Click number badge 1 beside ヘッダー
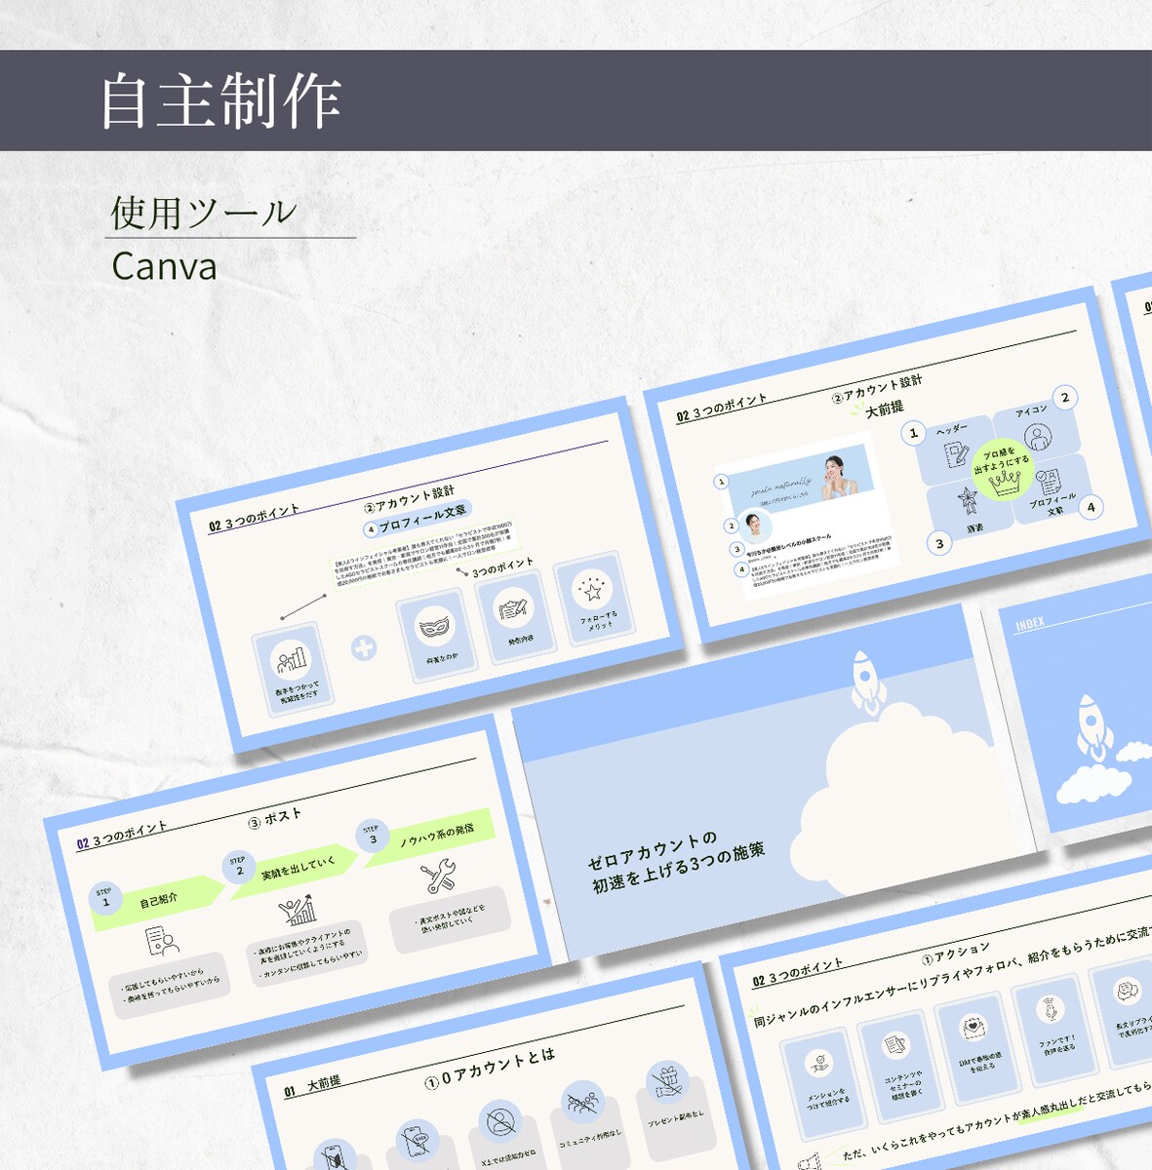1152x1170 pixels. 913,433
